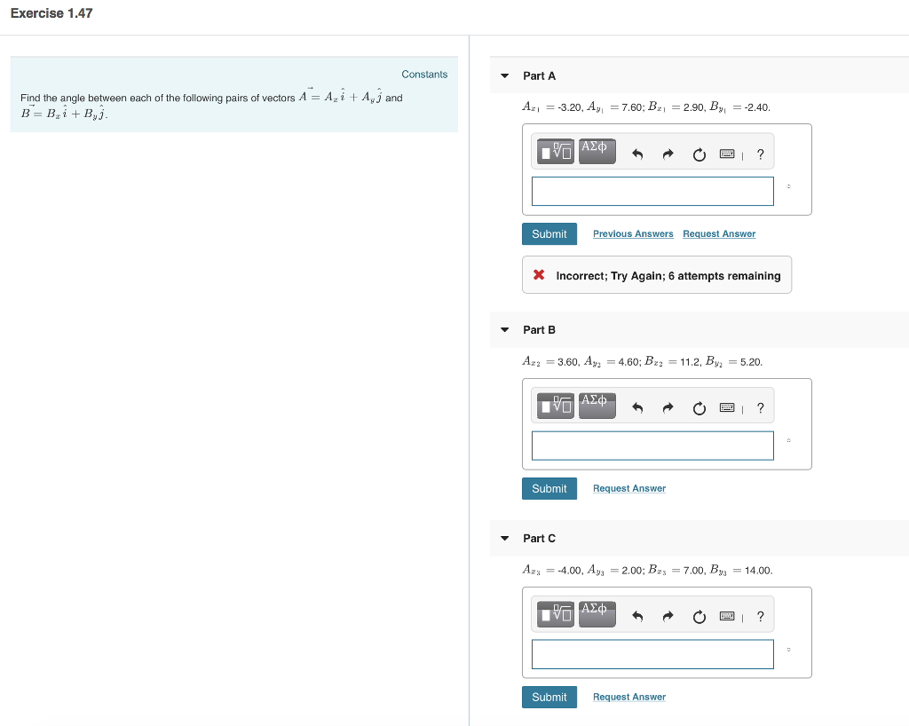
Task: Submit the Part C answer
Action: [x=549, y=697]
